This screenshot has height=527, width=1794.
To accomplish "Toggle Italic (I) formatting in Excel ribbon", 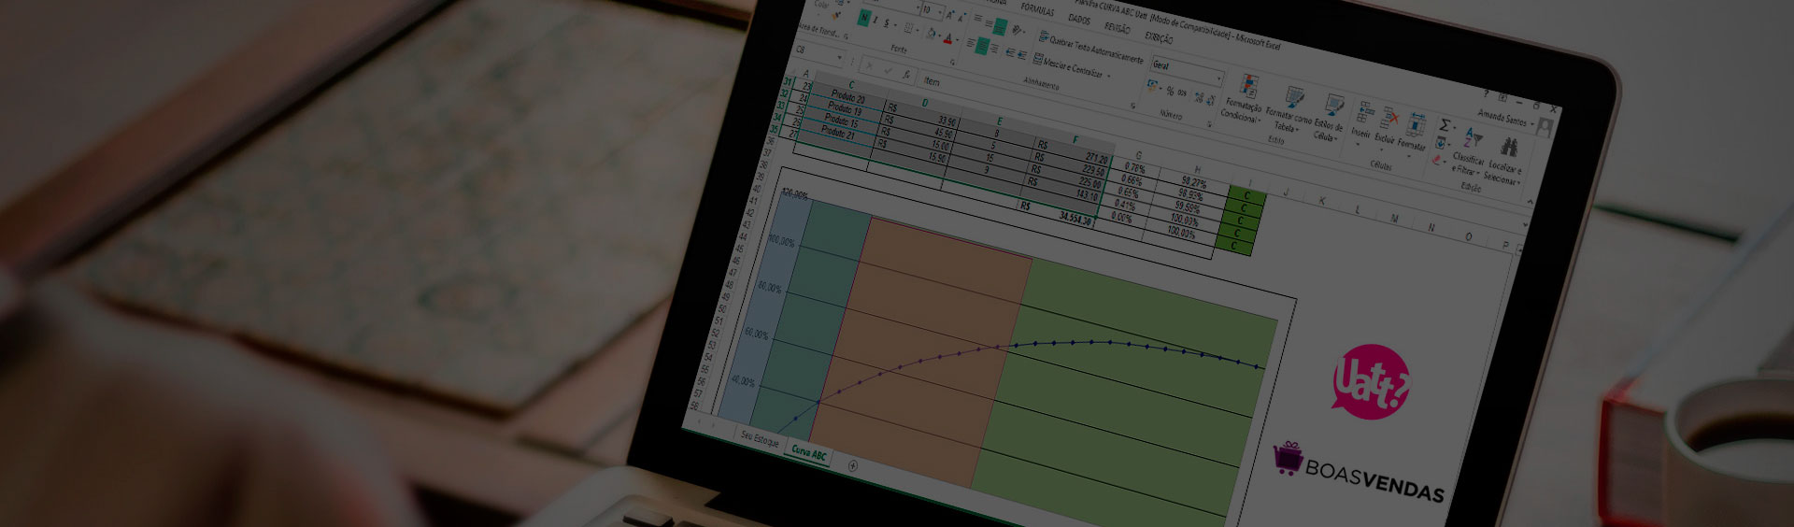I will 876,21.
